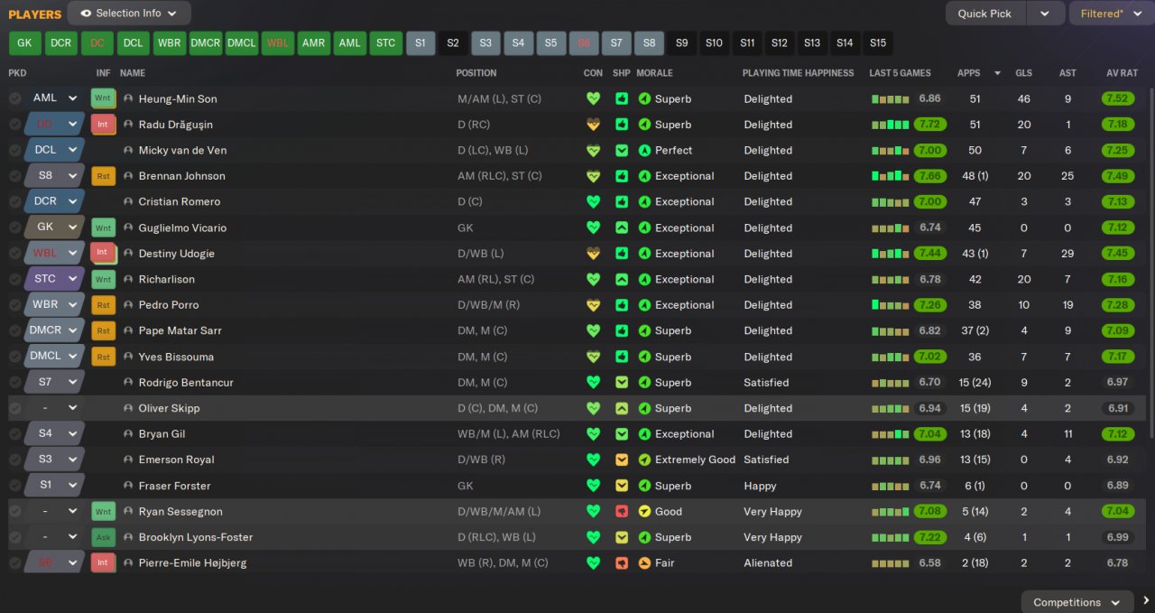The height and width of the screenshot is (613, 1155).
Task: Click Ryan Sessegnon's yellow morale icon
Action: (644, 511)
